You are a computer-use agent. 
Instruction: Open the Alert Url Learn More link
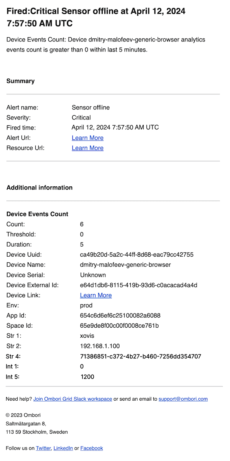pyautogui.click(x=87, y=138)
